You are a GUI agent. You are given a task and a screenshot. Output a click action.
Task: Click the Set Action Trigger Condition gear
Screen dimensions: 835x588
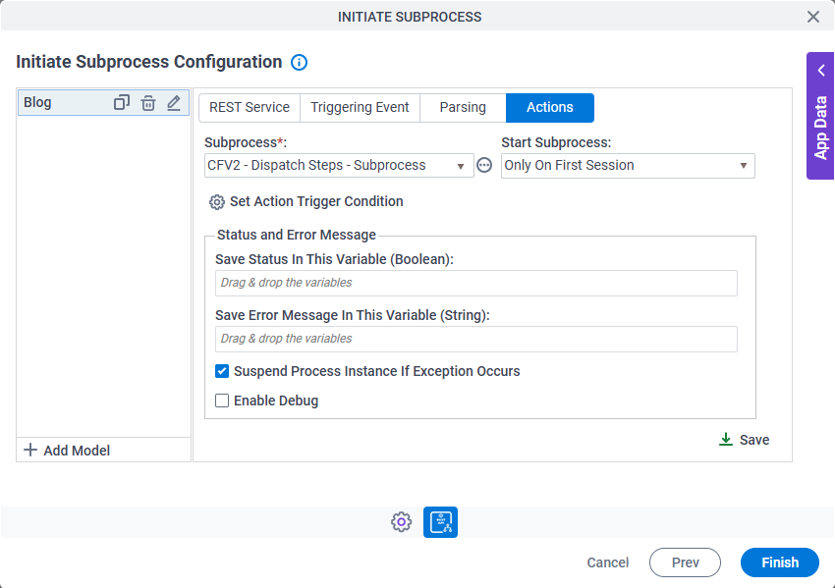tap(217, 202)
